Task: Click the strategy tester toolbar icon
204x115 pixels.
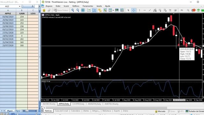Action: (x=122, y=10)
